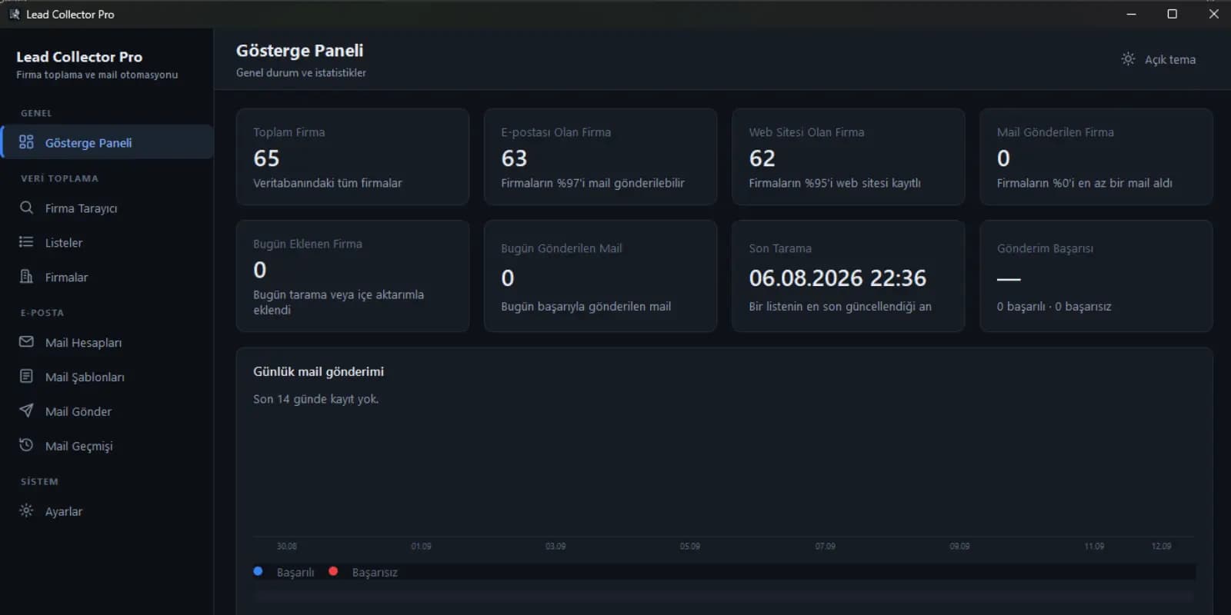Screen dimensions: 1231x615
Task: Click the 0 başarılı · 0 başarısız text
Action: click(1054, 306)
